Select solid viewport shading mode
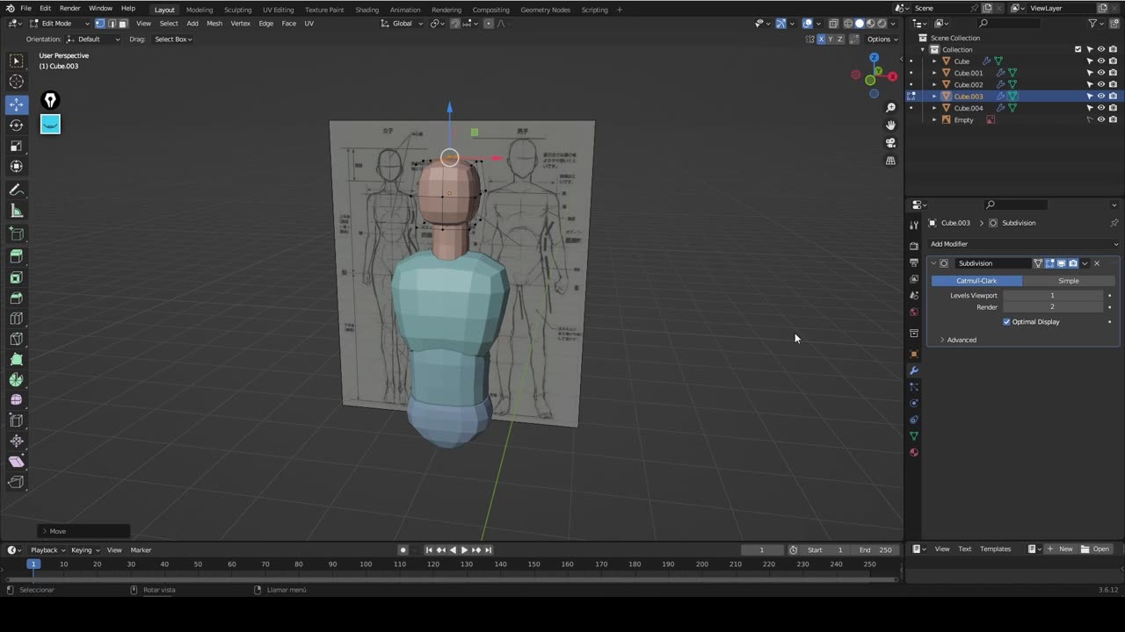This screenshot has width=1125, height=632. point(860,24)
